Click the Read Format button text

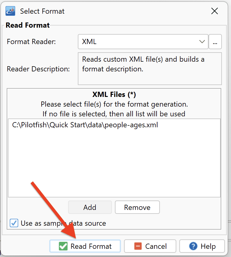coord(91,246)
